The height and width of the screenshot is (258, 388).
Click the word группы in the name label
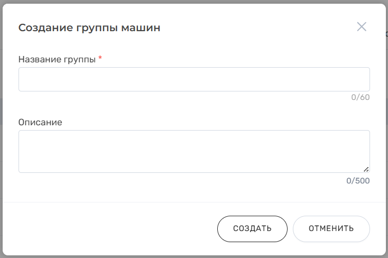81,60
